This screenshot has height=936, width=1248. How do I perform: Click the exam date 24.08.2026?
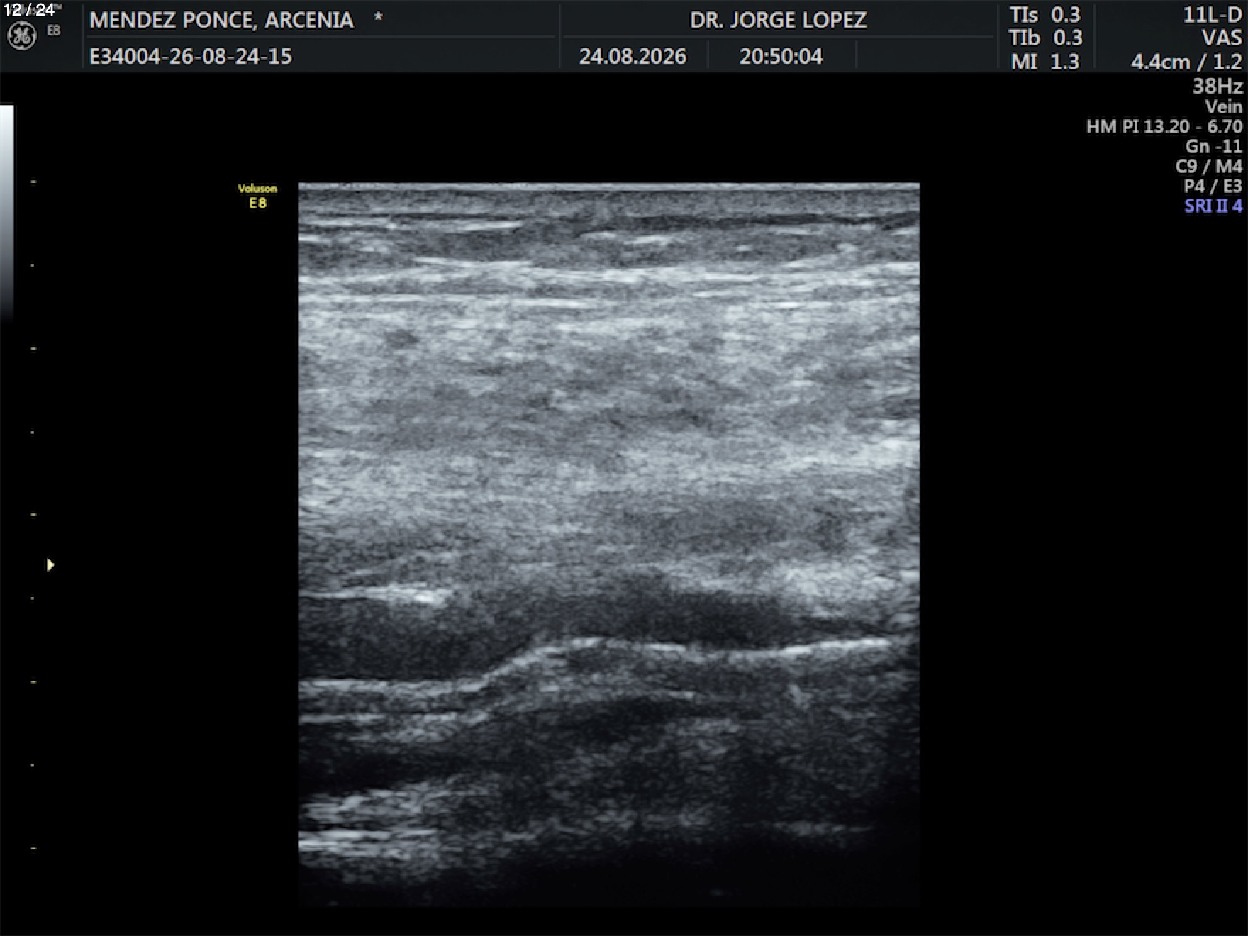pyautogui.click(x=633, y=56)
